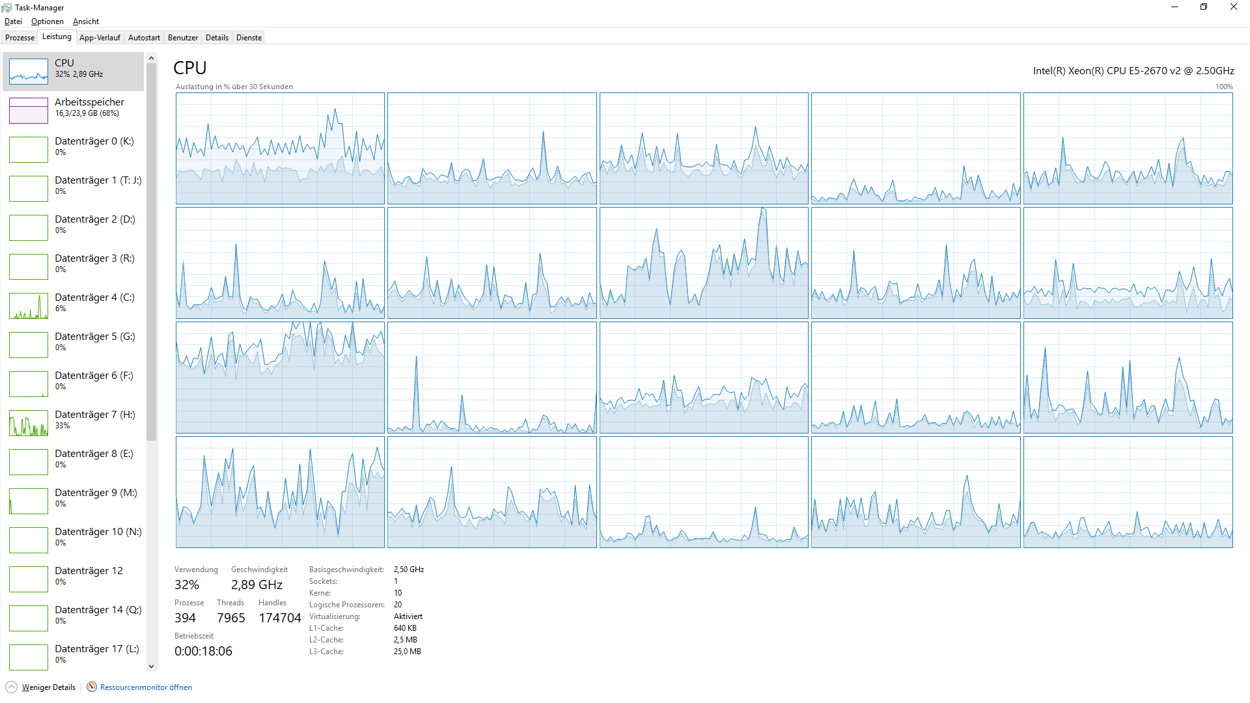Collapse view with Weniger Details chevron
Screen dimensions: 1250x703
coord(11,687)
